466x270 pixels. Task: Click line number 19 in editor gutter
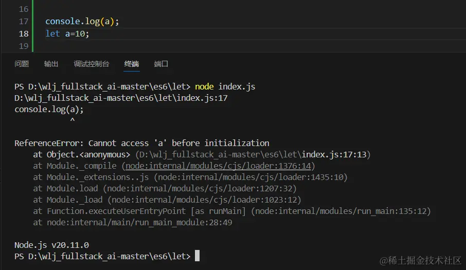pyautogui.click(x=24, y=46)
